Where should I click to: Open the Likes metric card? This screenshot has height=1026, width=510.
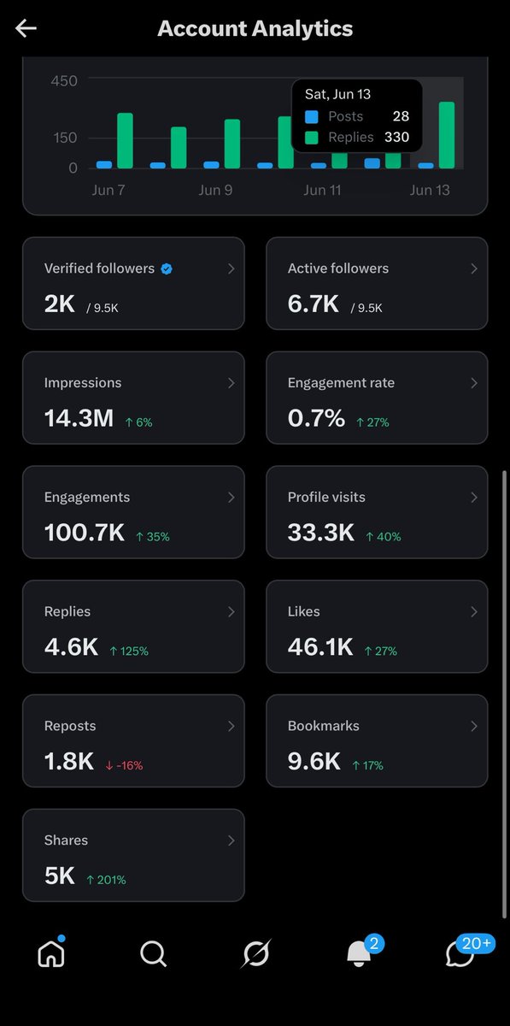click(377, 627)
